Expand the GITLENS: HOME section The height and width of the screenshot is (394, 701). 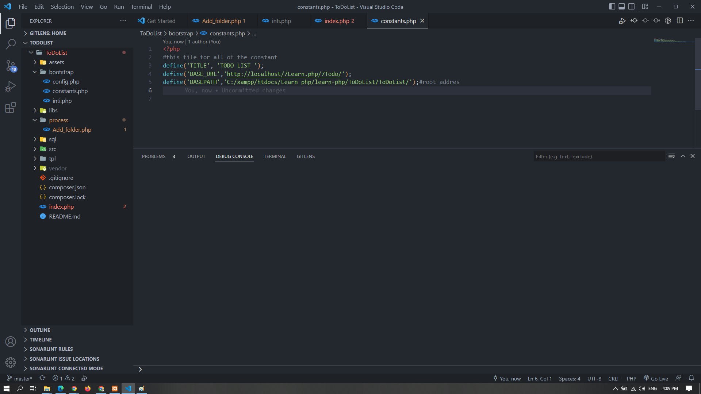tap(77, 33)
